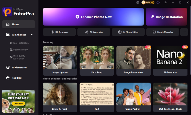191x115 pixels.
Task: Click the ToolBox briefcase icon
Action: [x=8, y=78]
